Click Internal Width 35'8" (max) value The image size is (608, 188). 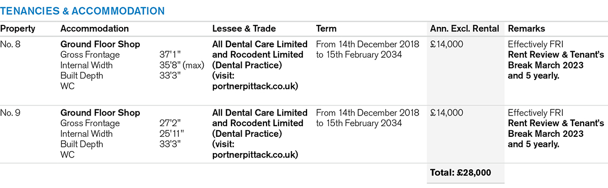click(x=181, y=65)
